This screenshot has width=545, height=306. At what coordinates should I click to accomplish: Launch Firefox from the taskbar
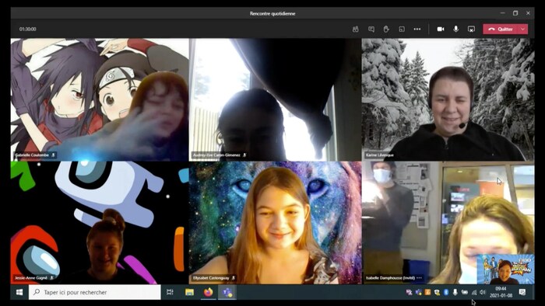point(208,292)
